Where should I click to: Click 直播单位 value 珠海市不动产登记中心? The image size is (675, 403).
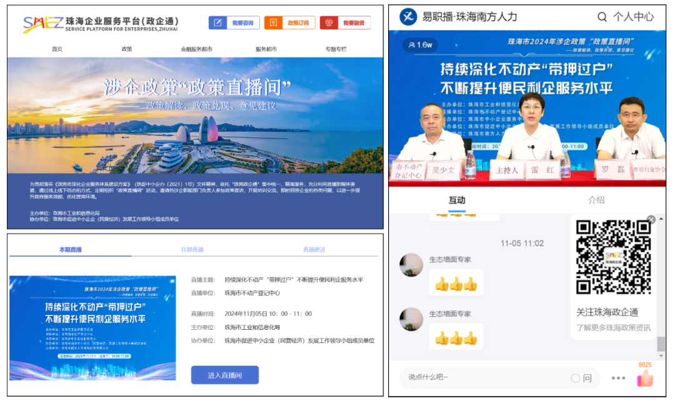252,293
